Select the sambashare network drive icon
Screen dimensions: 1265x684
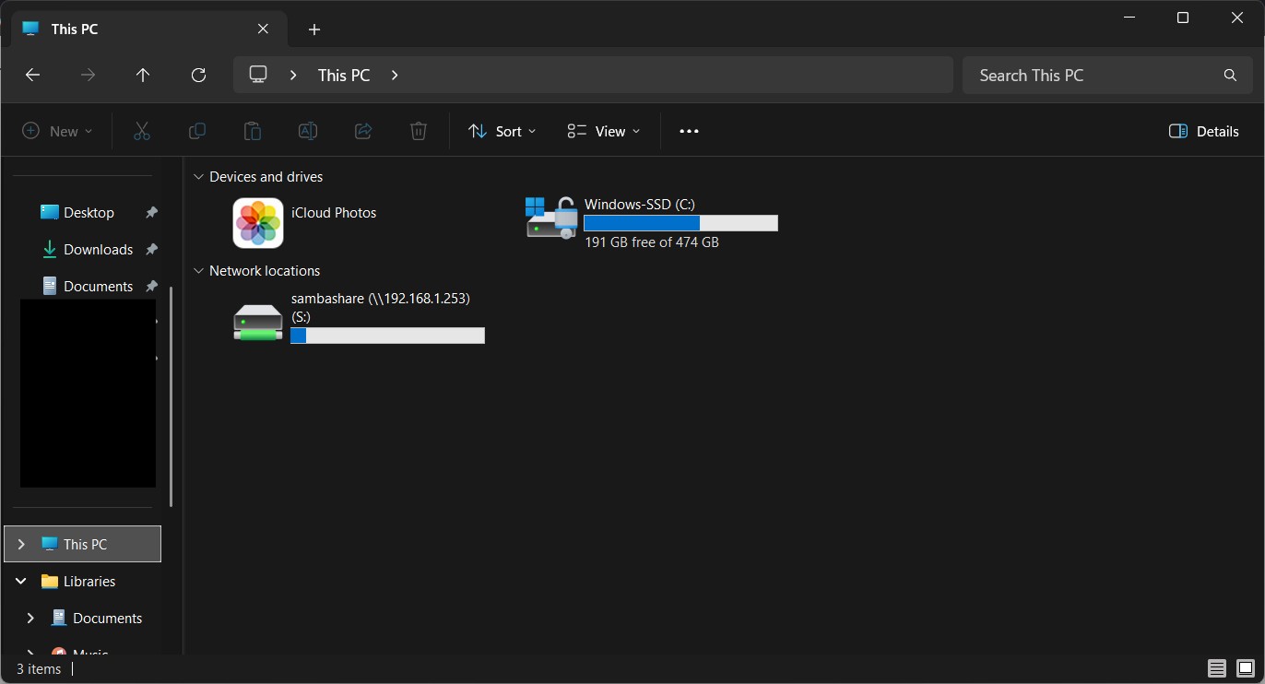(x=258, y=322)
